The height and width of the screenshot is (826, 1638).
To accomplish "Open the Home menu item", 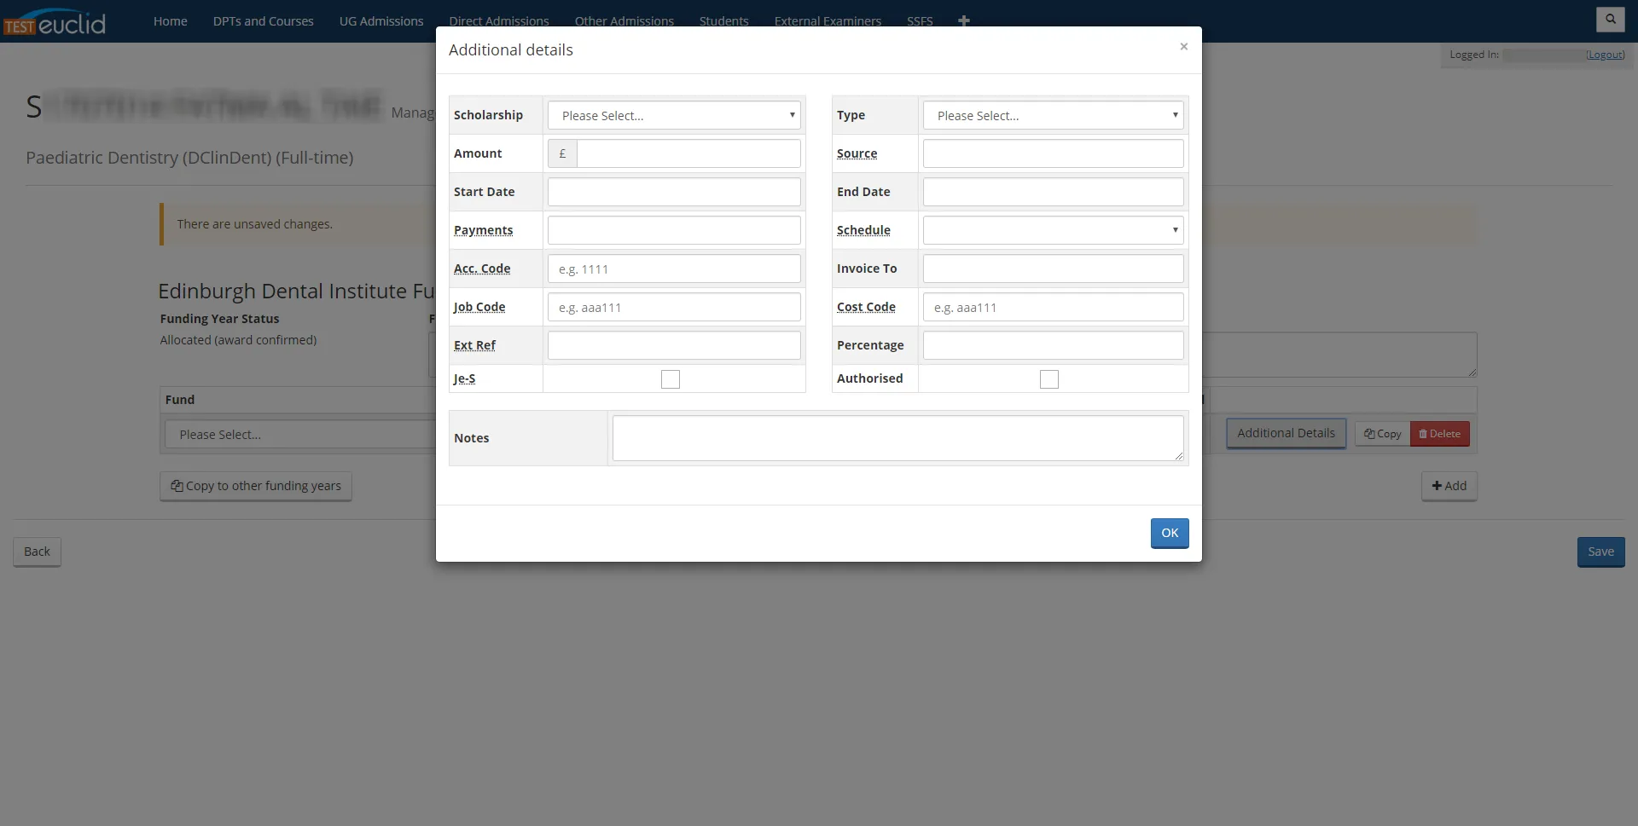I will (170, 20).
